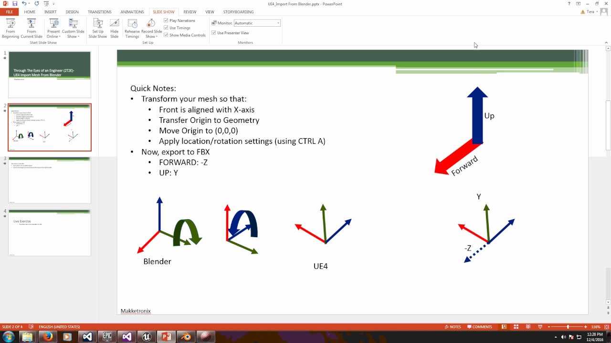Open Blender from taskbar
The image size is (611, 343).
186,337
